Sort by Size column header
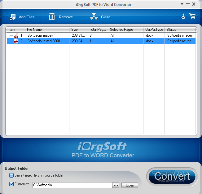202x194 pixels. pyautogui.click(x=78, y=30)
